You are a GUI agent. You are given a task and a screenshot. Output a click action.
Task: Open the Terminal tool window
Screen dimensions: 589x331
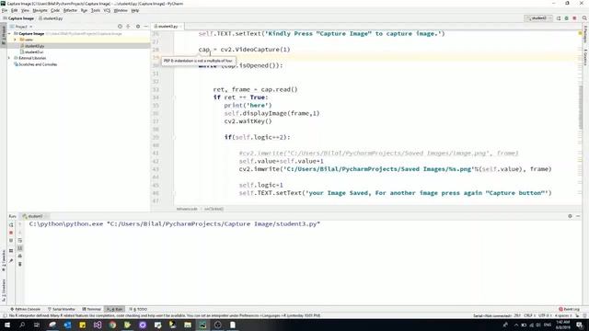coord(92,310)
